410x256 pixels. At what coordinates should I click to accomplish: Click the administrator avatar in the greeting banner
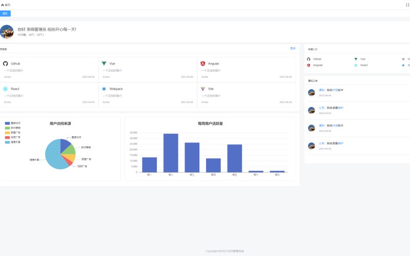[x=7, y=32]
